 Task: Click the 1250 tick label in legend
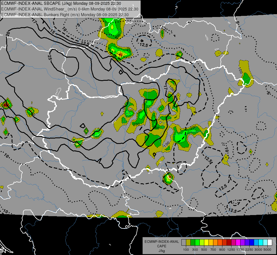click(231, 250)
